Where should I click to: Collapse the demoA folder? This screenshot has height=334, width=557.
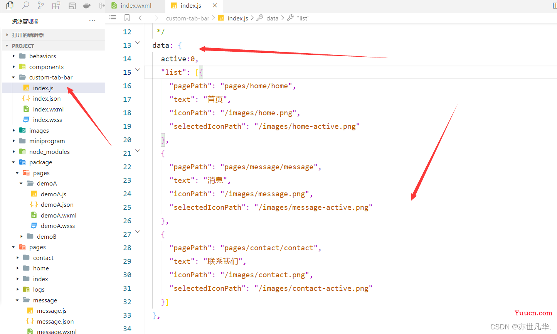[53, 183]
